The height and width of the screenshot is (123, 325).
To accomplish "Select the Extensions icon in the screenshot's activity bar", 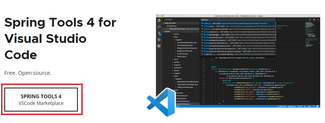I will [x=159, y=46].
